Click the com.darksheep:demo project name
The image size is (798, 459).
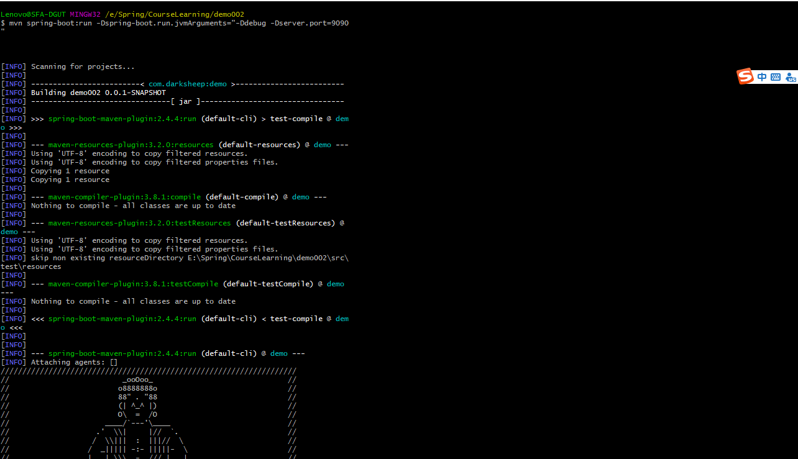coord(188,84)
